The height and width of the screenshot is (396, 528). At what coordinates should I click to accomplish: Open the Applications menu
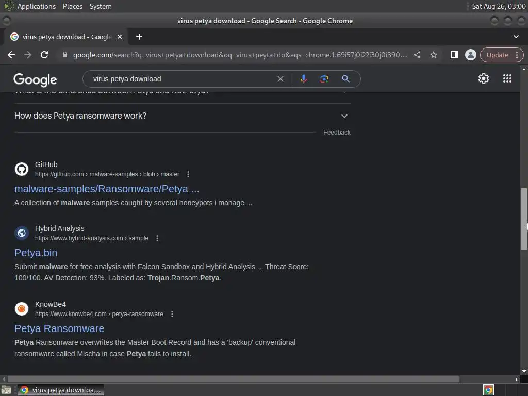click(x=37, y=6)
